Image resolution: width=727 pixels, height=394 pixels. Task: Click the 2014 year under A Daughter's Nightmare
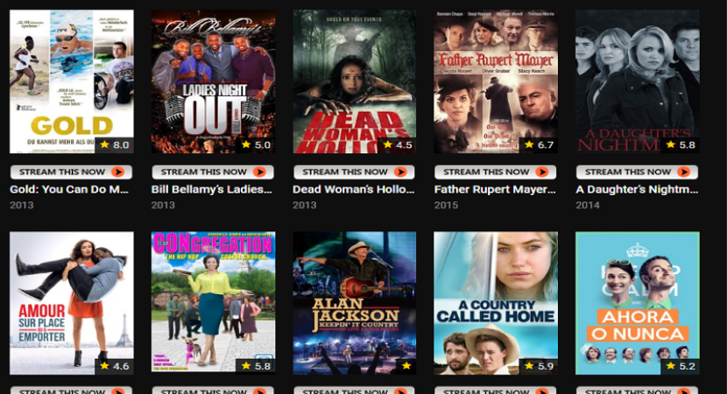coord(588,205)
